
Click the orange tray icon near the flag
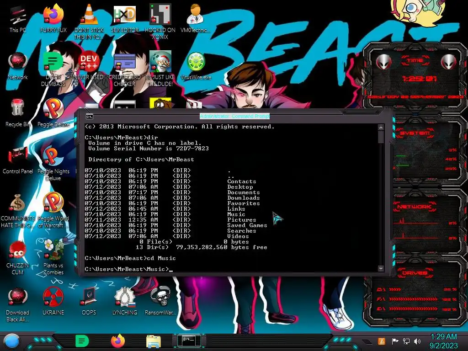pos(382,341)
